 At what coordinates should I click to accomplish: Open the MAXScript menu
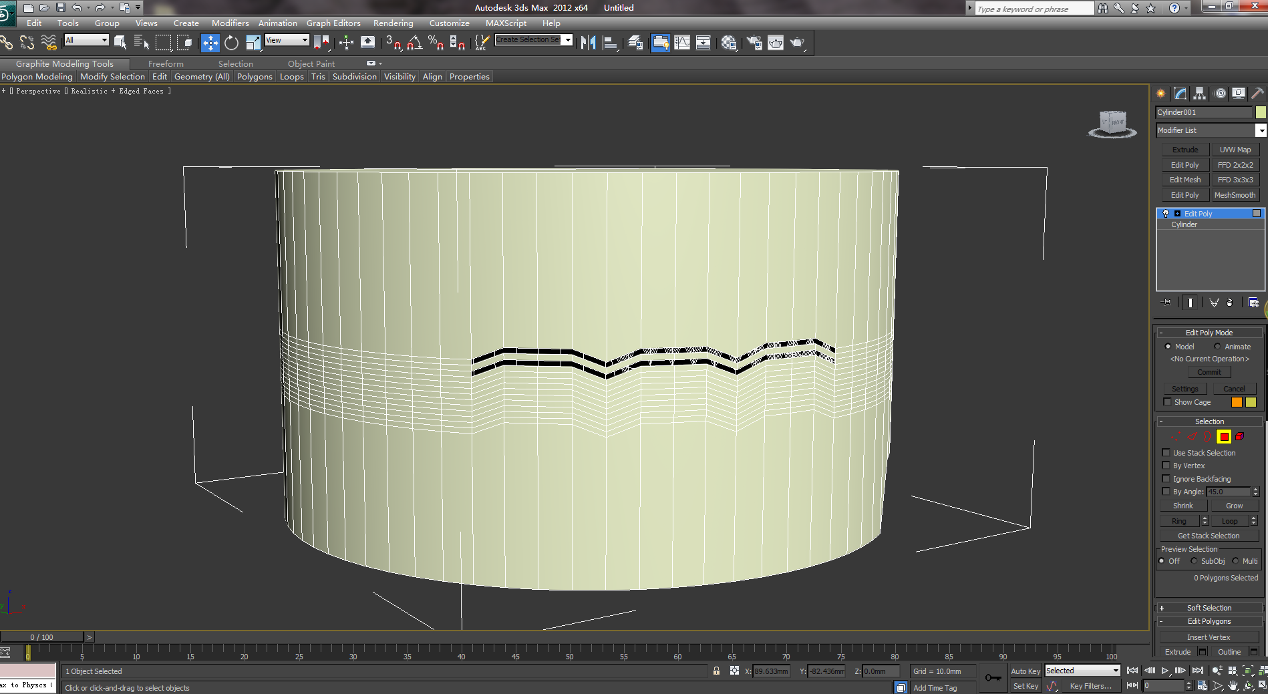(x=506, y=23)
